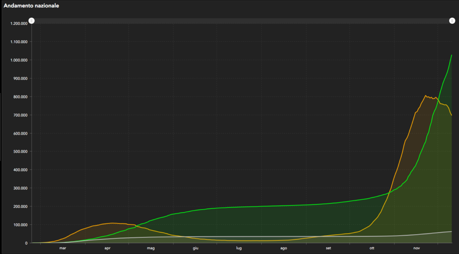
Task: Select the "mag" label on the time axis
Action: [x=151, y=248]
